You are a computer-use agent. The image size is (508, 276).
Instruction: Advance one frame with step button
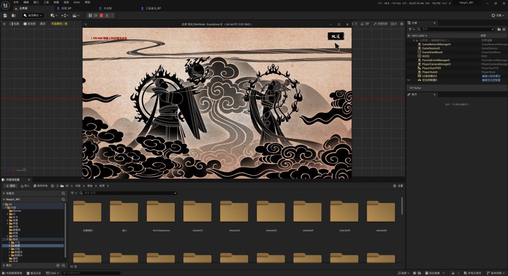(x=95, y=15)
